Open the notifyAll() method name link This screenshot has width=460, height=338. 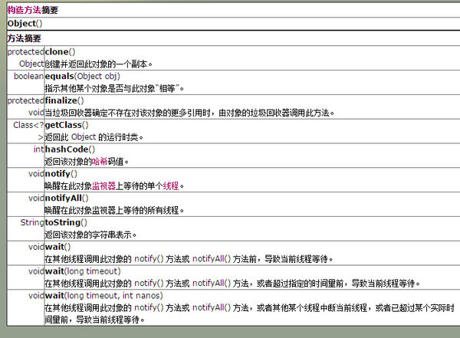64,198
